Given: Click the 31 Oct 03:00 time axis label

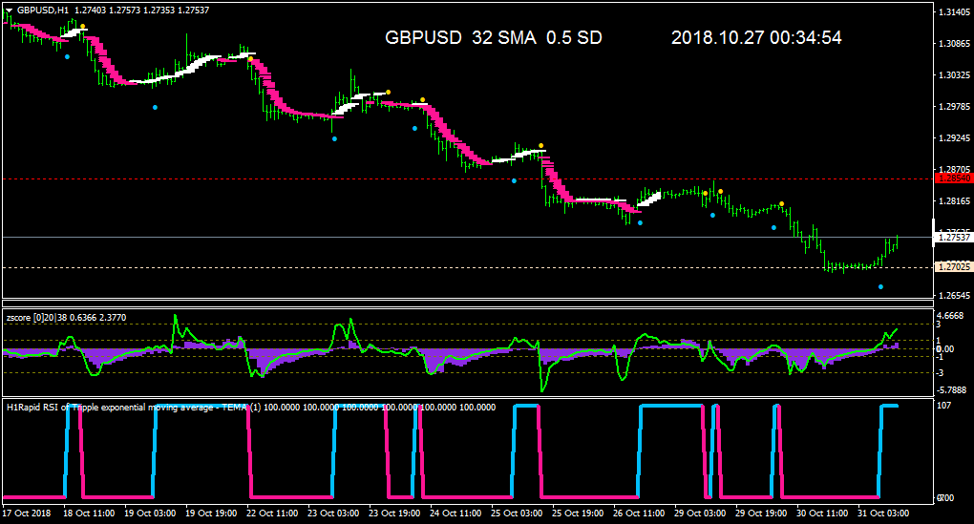Looking at the screenshot, I should (x=883, y=514).
